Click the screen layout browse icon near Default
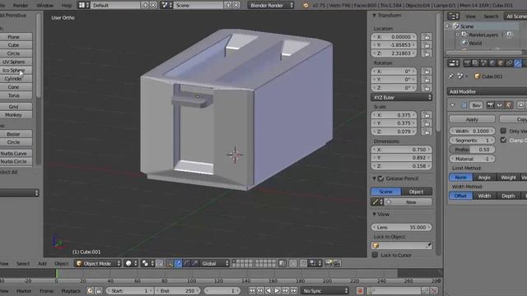The image size is (527, 296). (83, 5)
